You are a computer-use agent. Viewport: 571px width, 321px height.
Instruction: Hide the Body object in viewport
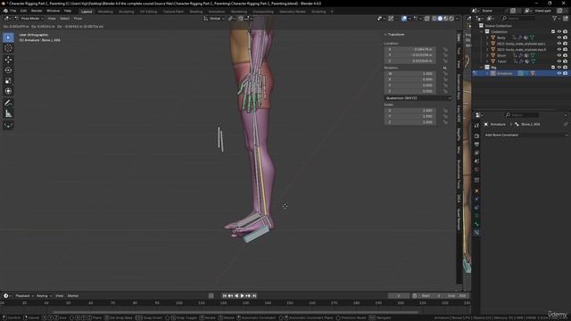(x=559, y=37)
